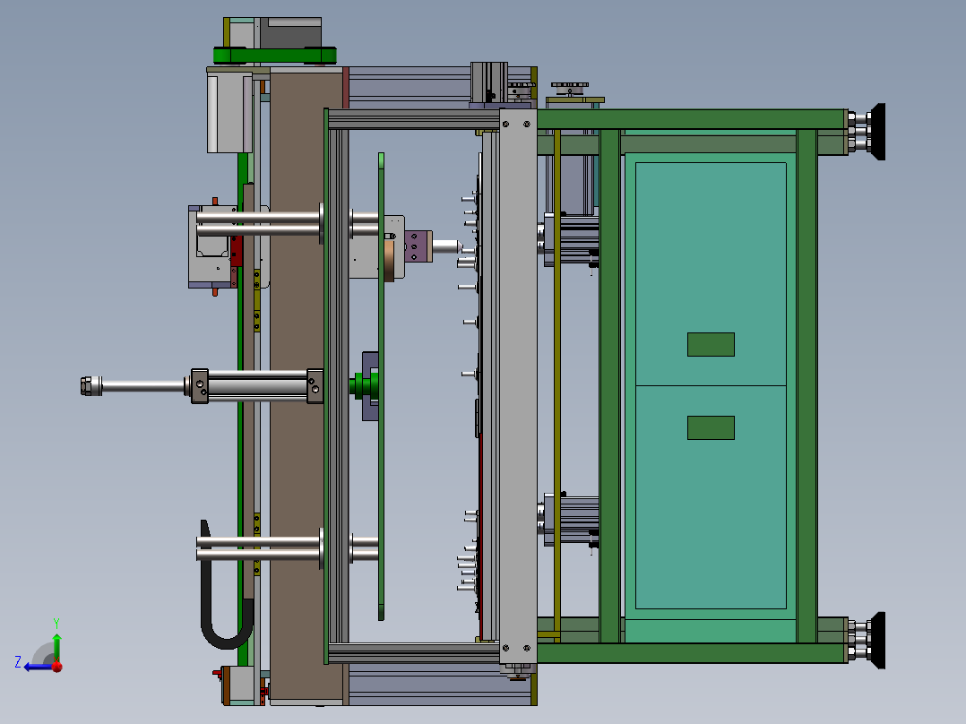Select the green timing belt at the top
The height and width of the screenshot is (724, 966).
point(275,56)
